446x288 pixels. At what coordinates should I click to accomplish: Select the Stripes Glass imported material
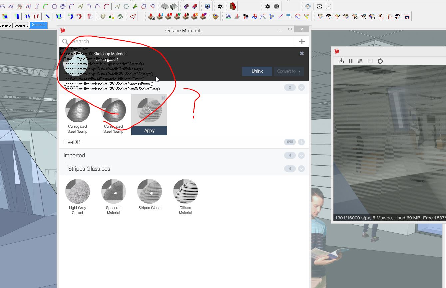[149, 191]
